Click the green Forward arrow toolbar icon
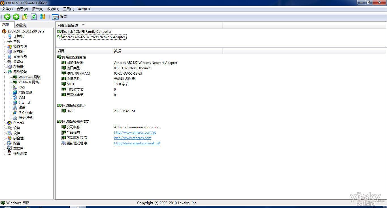The width and height of the screenshot is (387, 208). coord(16,17)
